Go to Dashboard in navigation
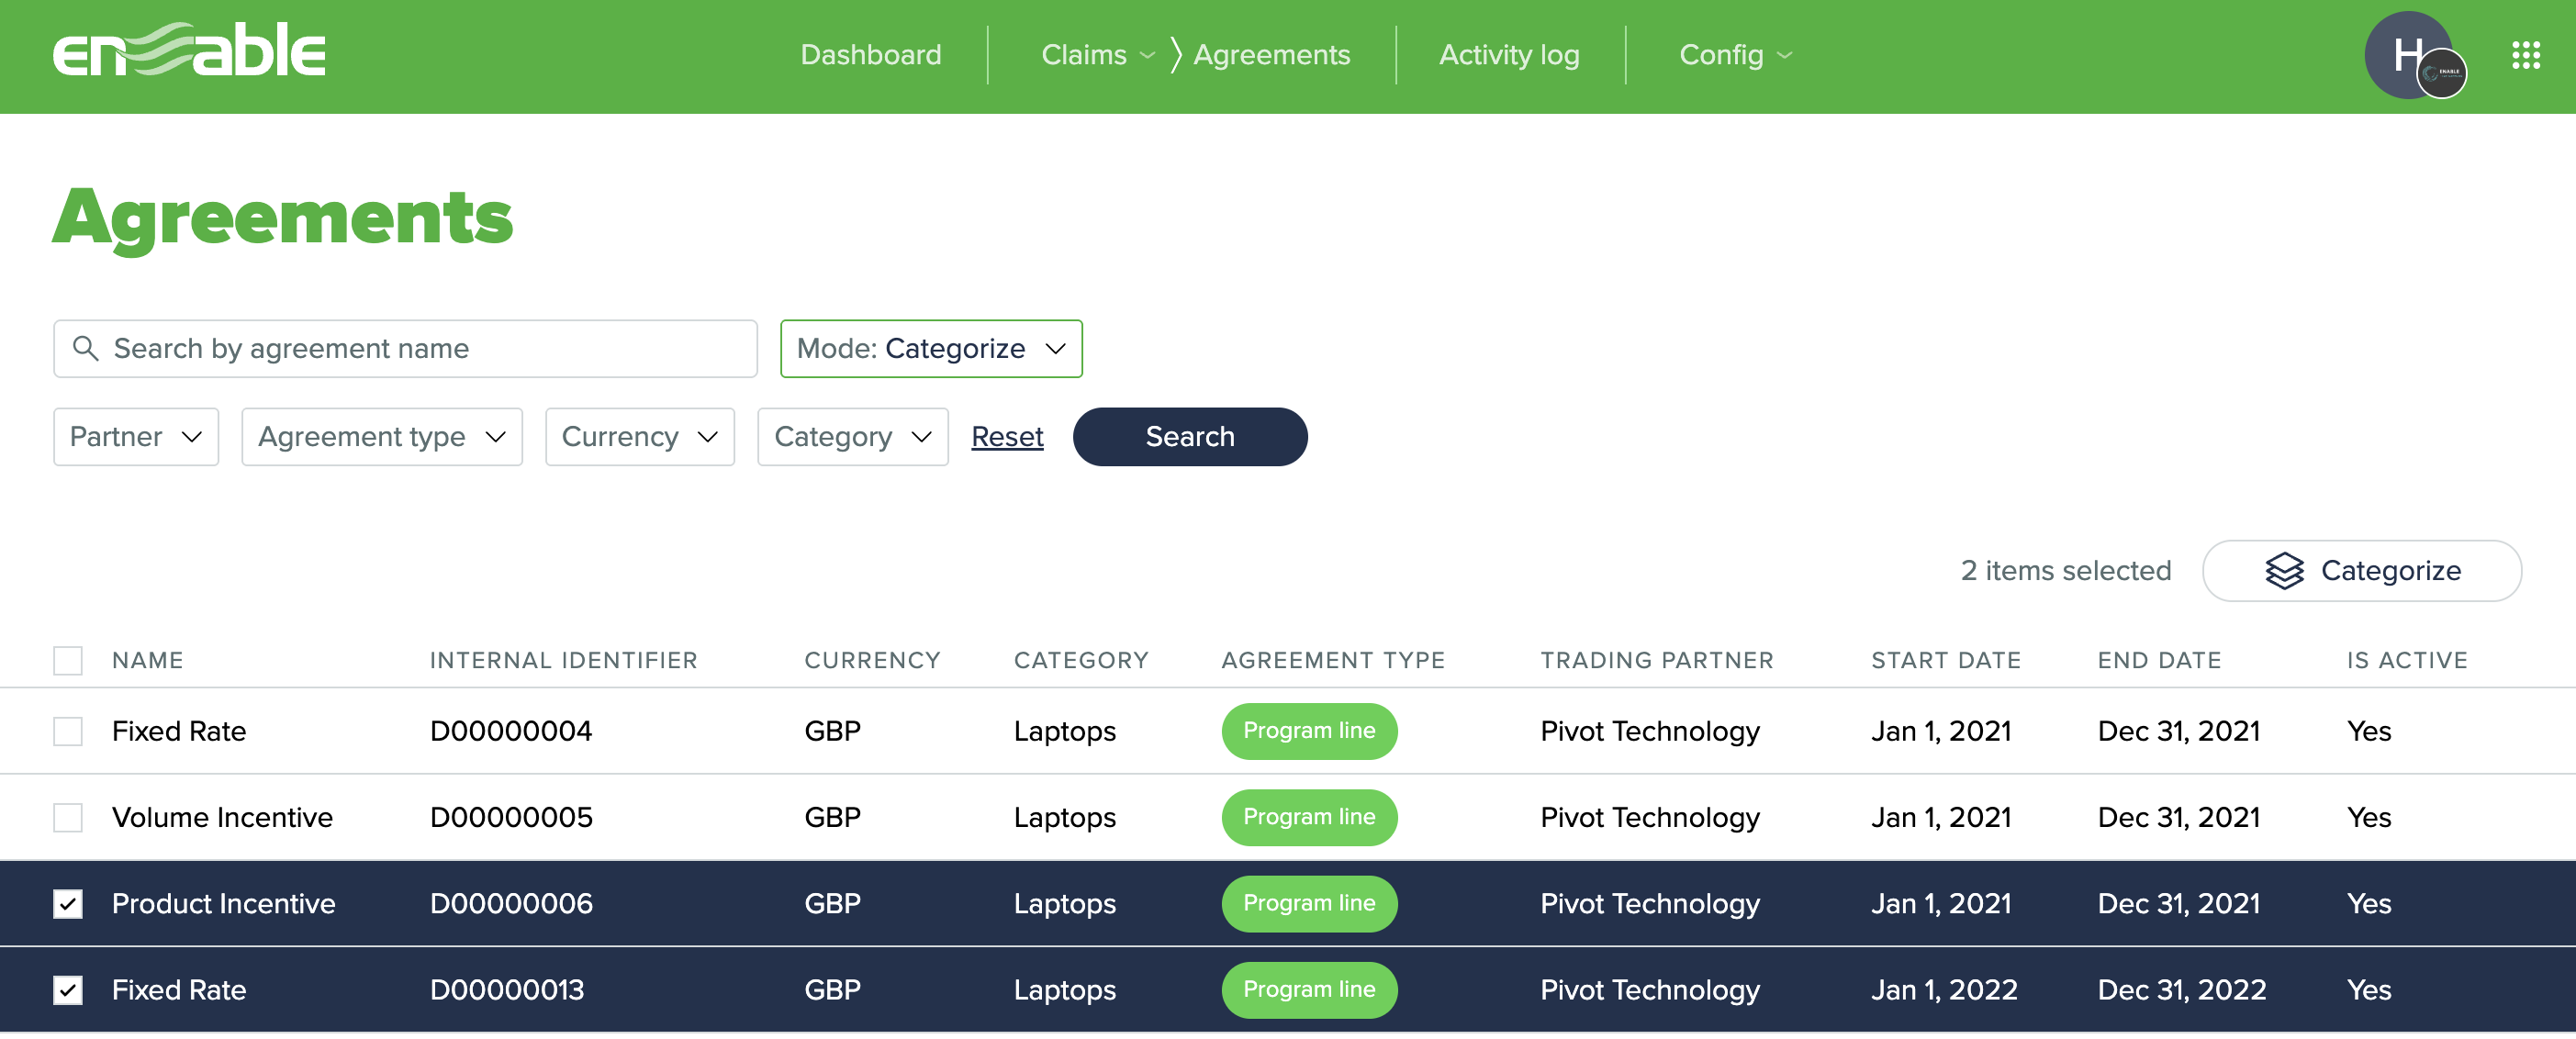The width and height of the screenshot is (2576, 1039). pos(870,55)
